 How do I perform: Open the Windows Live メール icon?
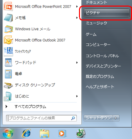coord(8,29)
